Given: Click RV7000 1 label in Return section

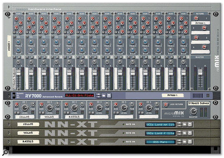Looking at the screenshot, I should click(x=201, y=23).
